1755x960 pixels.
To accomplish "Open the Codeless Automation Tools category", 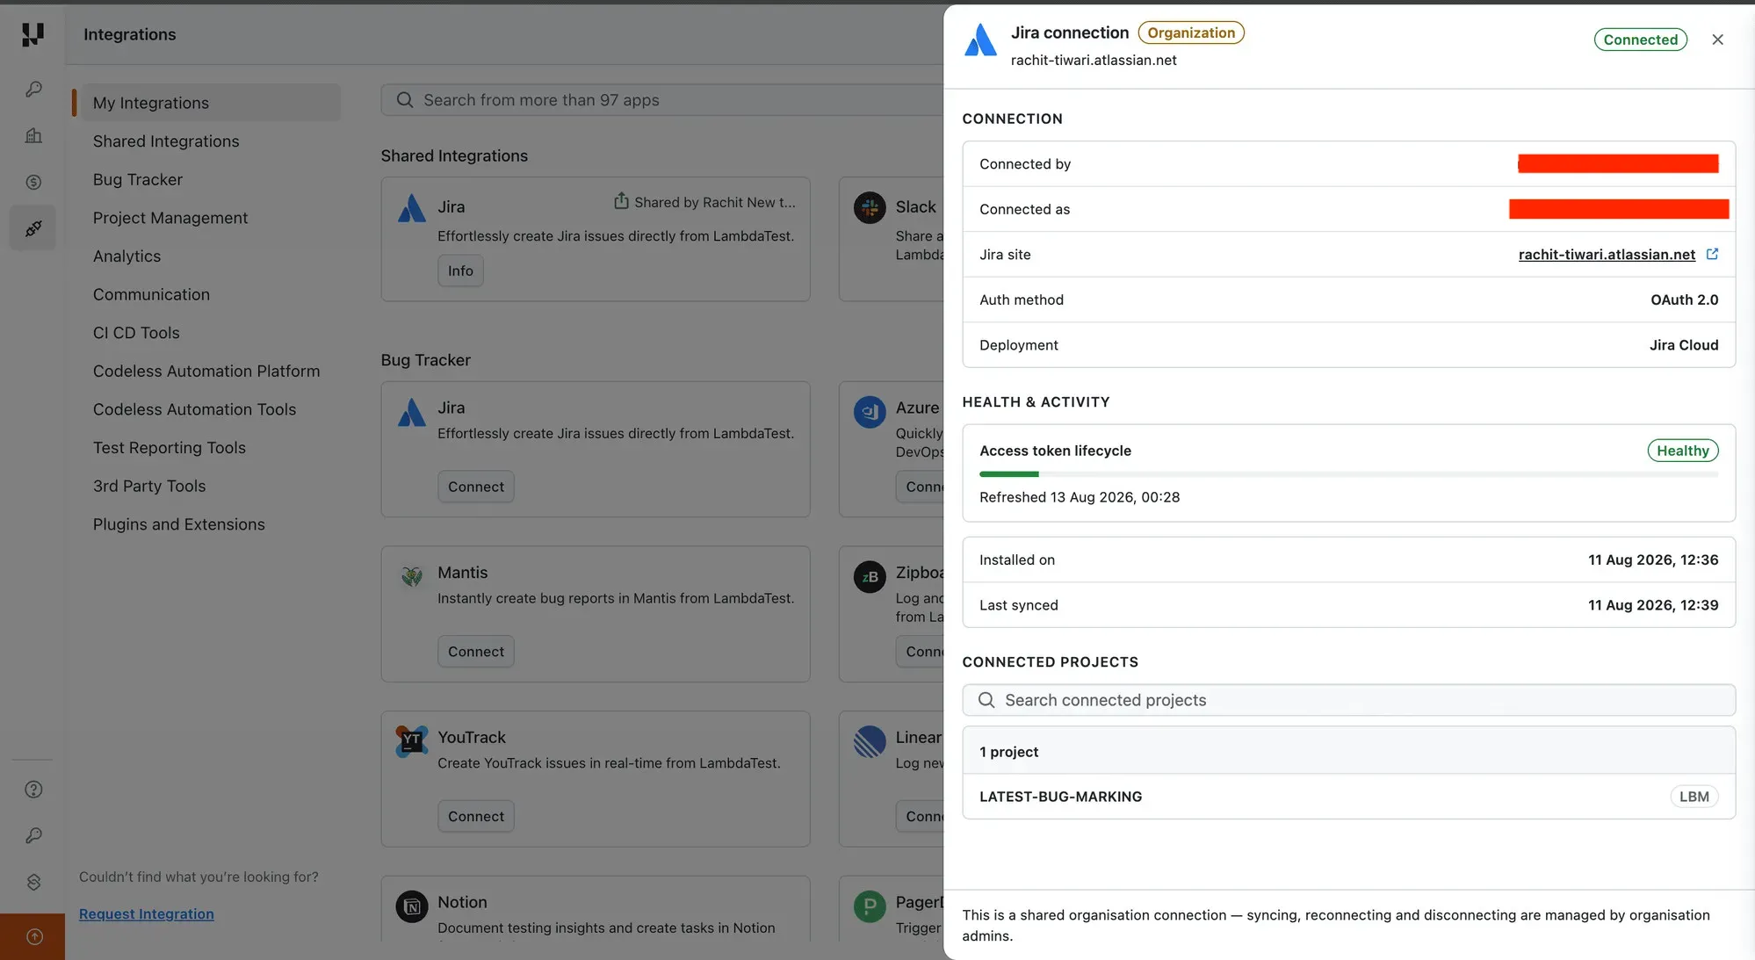I will (x=194, y=409).
